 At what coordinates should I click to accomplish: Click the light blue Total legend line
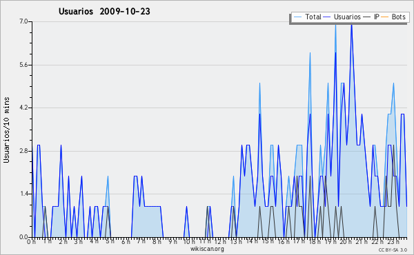click(x=297, y=17)
